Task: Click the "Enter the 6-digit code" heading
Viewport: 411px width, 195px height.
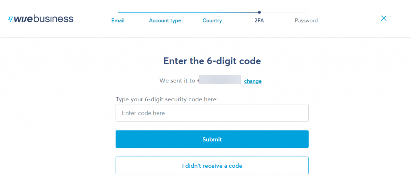Action: 212,61
